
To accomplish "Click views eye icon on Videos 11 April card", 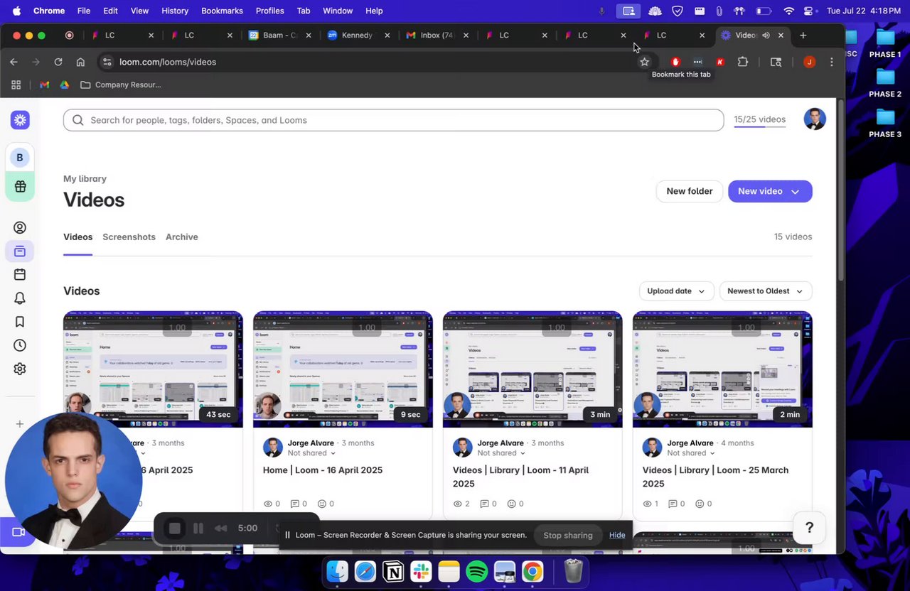I will point(458,504).
